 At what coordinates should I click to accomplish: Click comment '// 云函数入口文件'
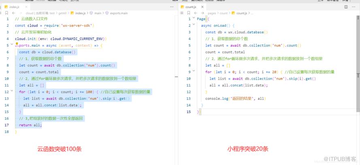point(32,19)
